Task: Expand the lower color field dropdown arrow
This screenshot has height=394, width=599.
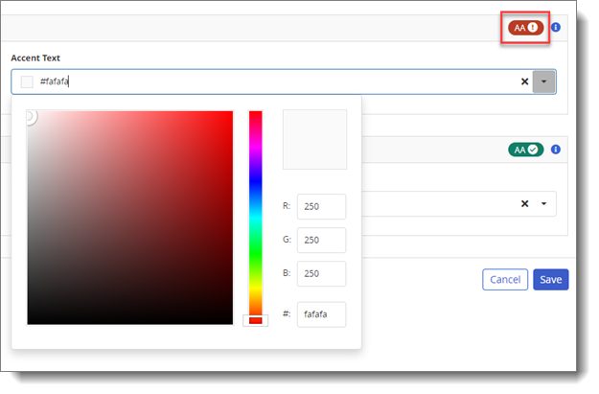Action: 544,203
